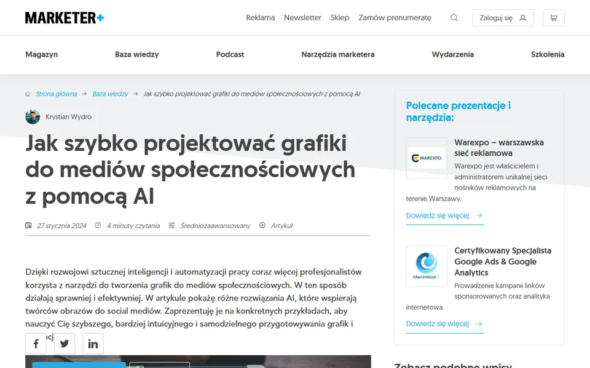Open the Baza wiedzy menu
This screenshot has height=368, width=590.
coord(137,55)
